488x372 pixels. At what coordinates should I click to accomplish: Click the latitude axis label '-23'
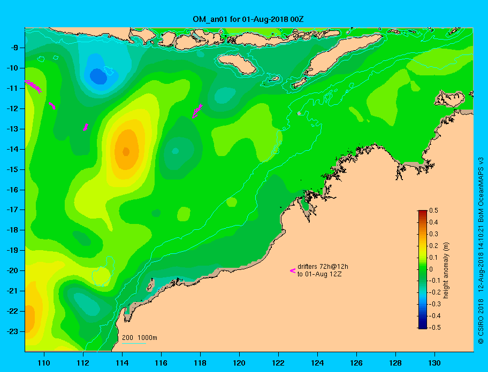13,331
